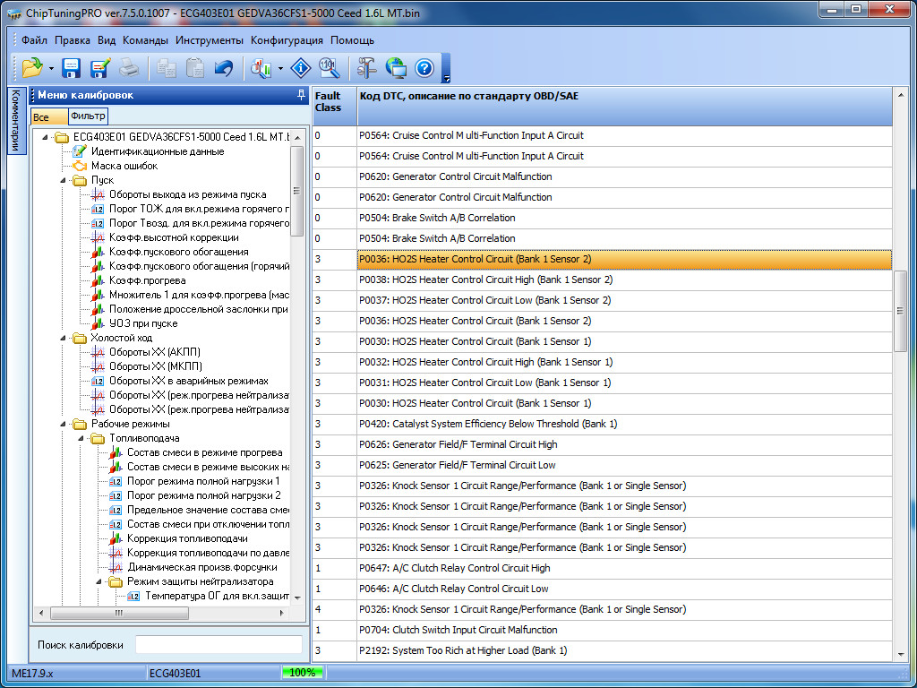
Task: Collapse the Пуск folder in tree
Action: tap(63, 180)
